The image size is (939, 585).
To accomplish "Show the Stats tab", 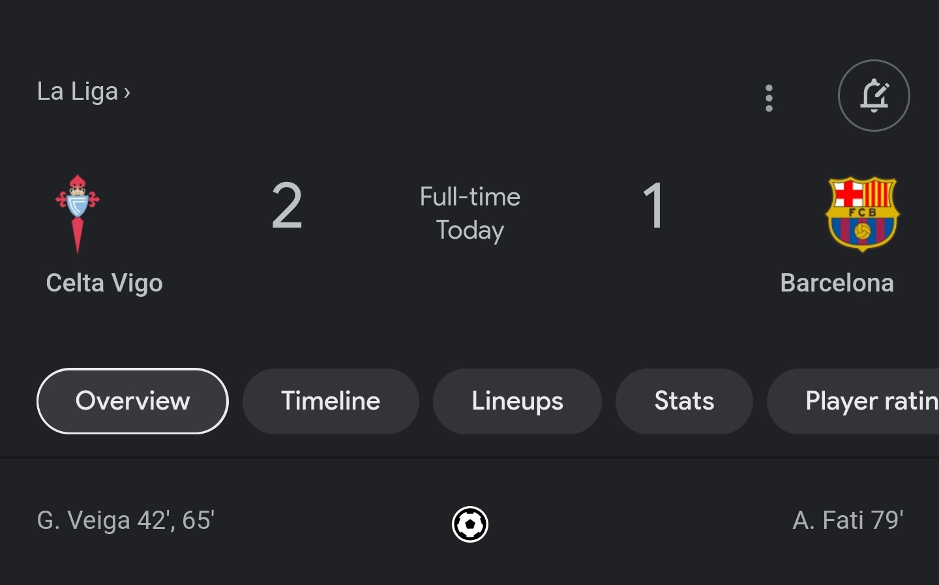I will pos(684,401).
